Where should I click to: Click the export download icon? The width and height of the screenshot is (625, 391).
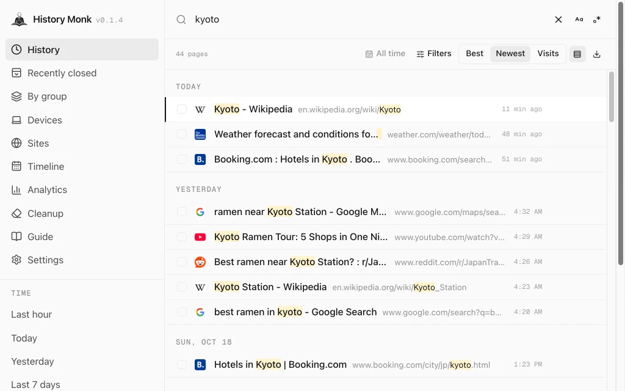tap(597, 54)
